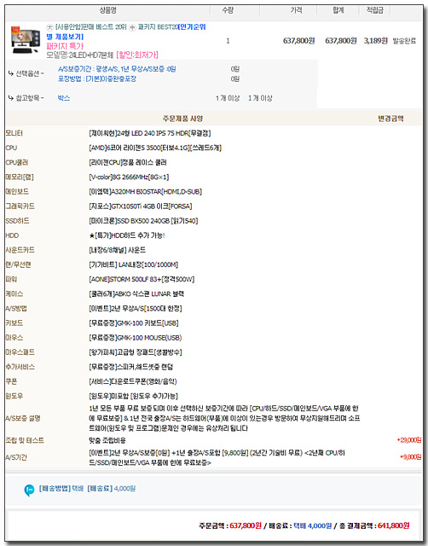Open the 포장방법 이중완충포장 option link

point(97,78)
